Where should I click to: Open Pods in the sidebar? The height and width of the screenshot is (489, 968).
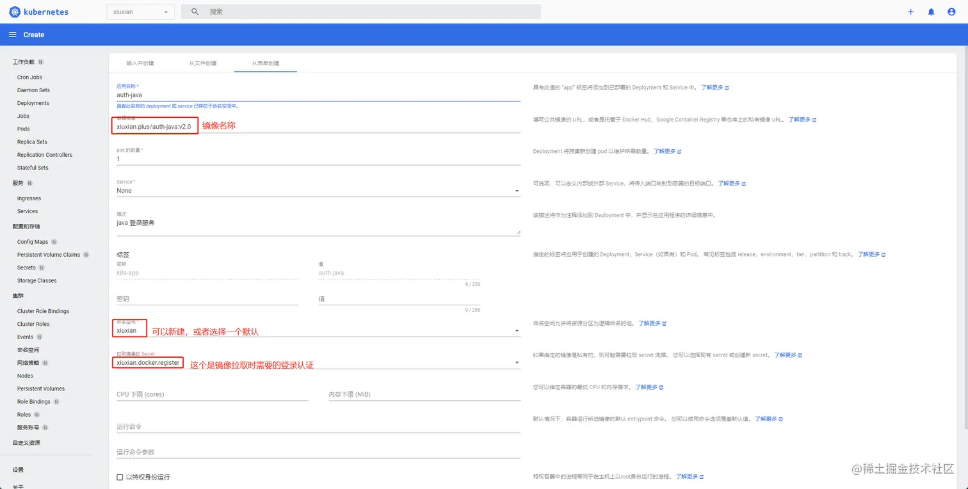point(23,129)
